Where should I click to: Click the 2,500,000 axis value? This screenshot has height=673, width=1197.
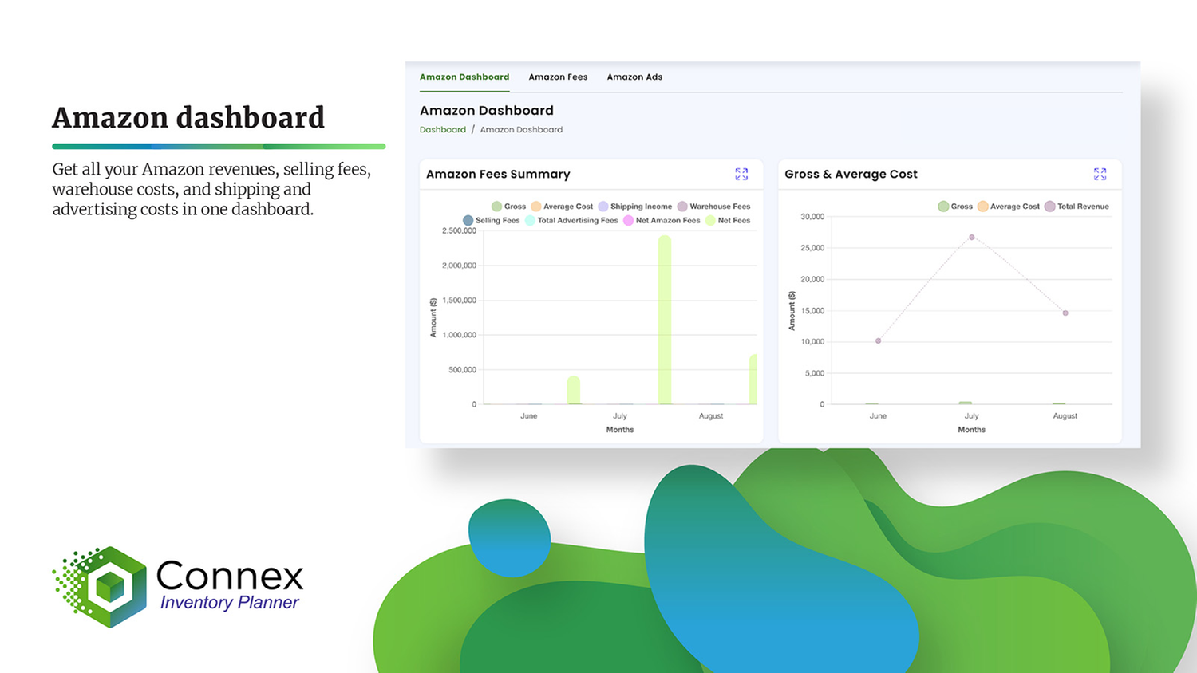tap(459, 231)
